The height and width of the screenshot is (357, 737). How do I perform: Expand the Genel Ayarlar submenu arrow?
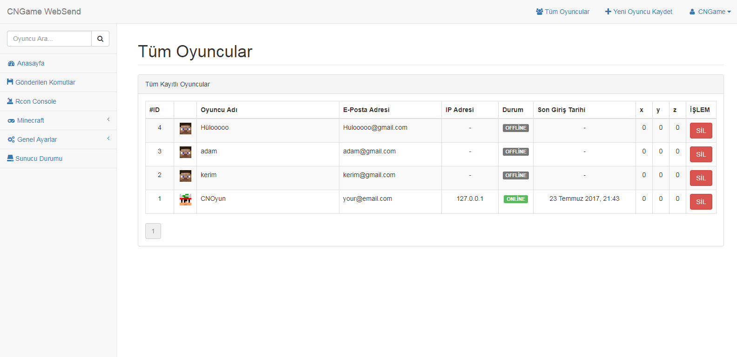[x=108, y=139]
